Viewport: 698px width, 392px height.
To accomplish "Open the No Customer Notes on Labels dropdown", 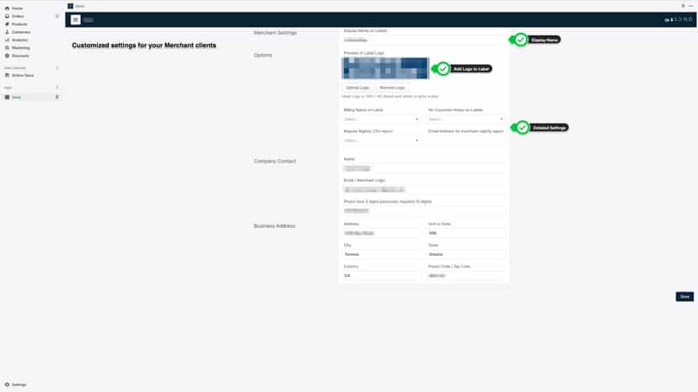I will pyautogui.click(x=466, y=119).
